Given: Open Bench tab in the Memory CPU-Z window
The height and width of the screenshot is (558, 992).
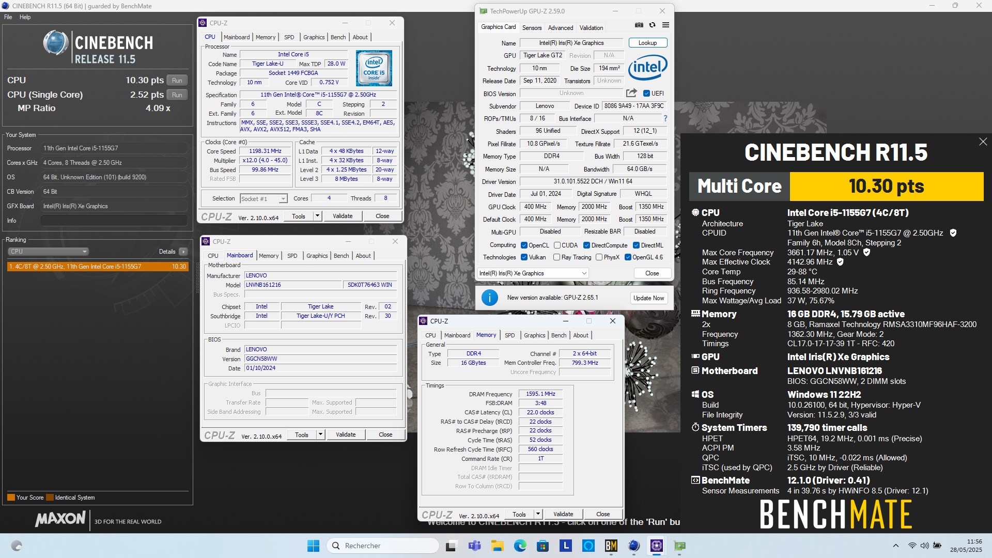Looking at the screenshot, I should click(x=559, y=335).
